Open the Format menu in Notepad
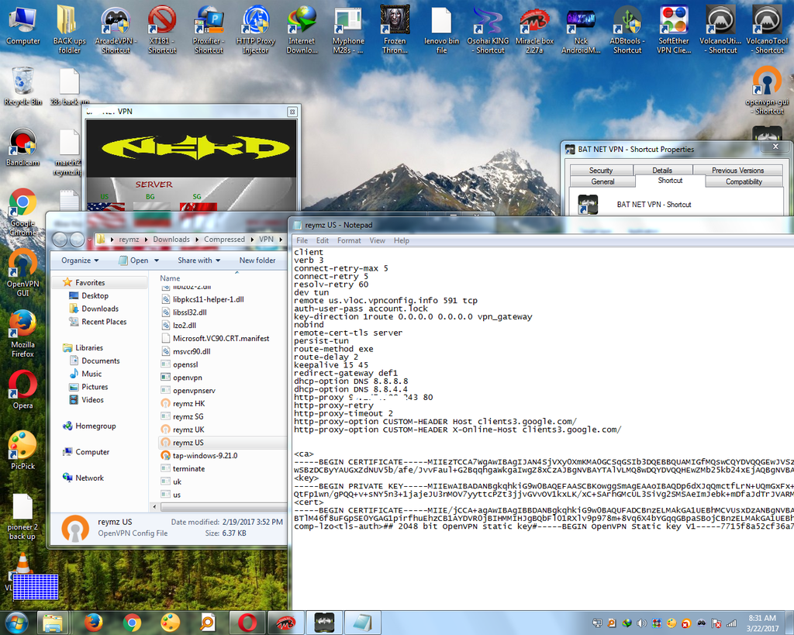This screenshot has width=794, height=635. [x=349, y=240]
